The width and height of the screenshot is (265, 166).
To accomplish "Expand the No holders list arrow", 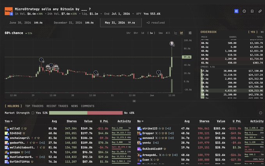I will pos(142,121).
